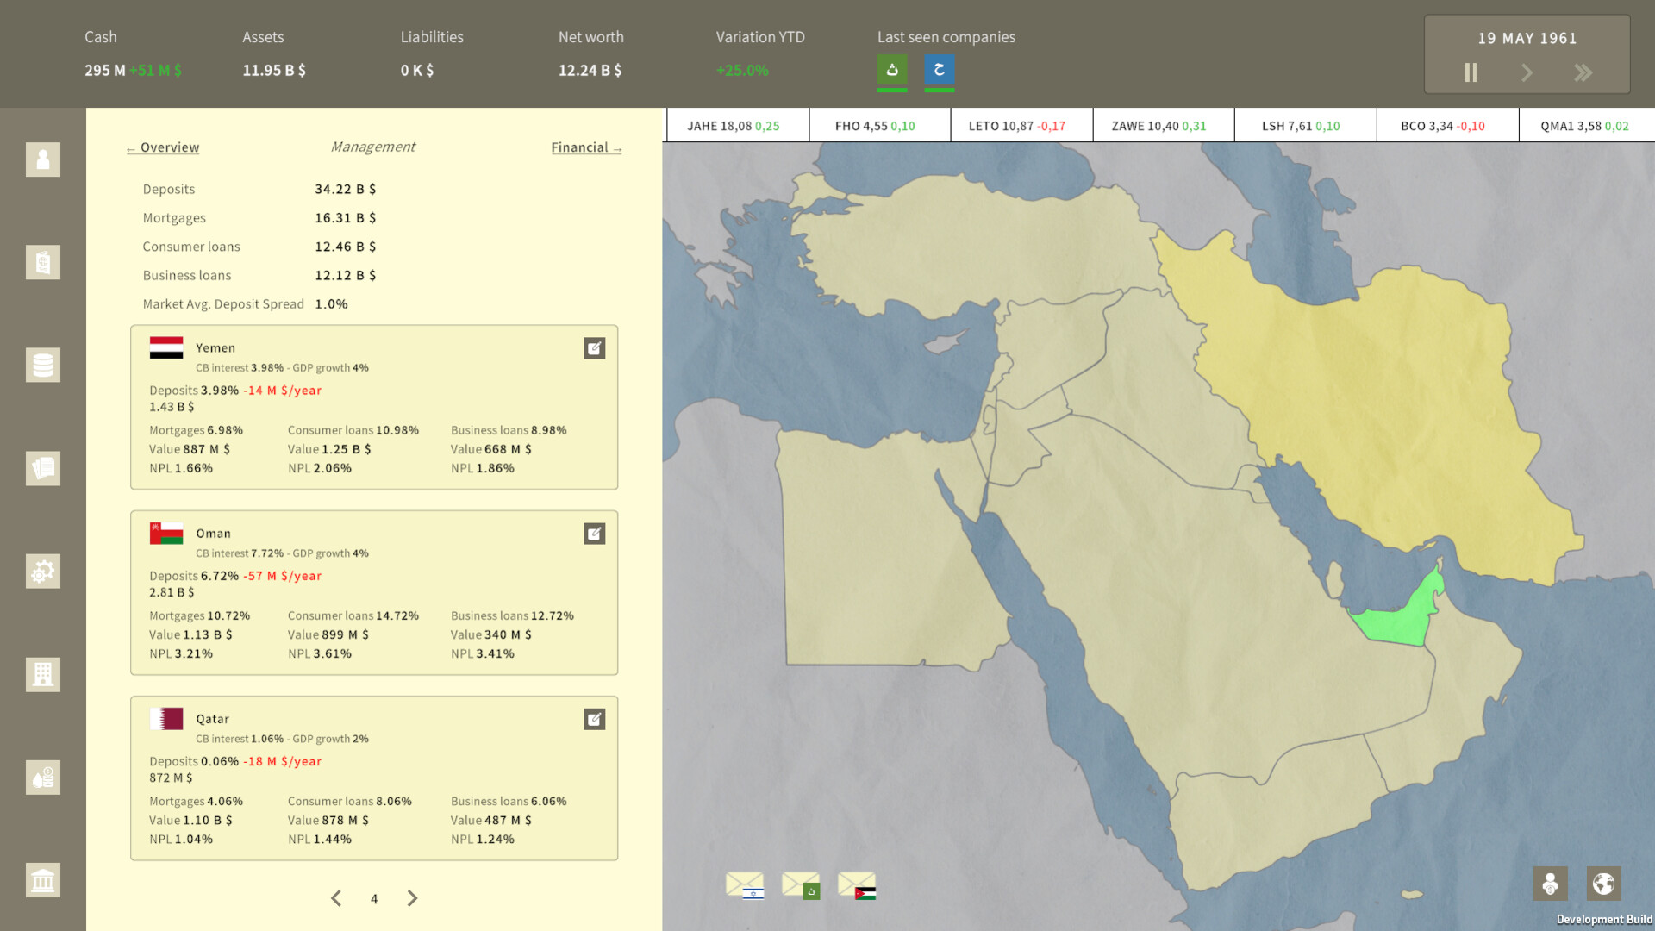The width and height of the screenshot is (1655, 931).
Task: Open the deposits database icon in sidebar
Action: [x=42, y=365]
